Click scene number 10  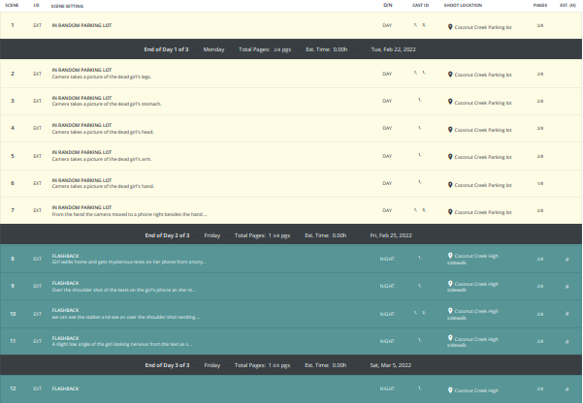[x=13, y=314]
